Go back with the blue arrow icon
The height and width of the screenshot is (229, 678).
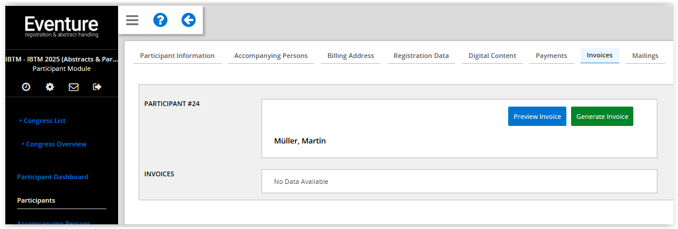(x=189, y=20)
